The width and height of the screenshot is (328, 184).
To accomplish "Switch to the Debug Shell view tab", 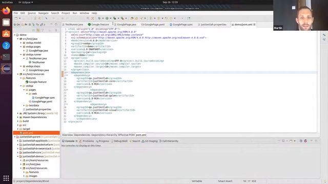I will (x=119, y=141).
